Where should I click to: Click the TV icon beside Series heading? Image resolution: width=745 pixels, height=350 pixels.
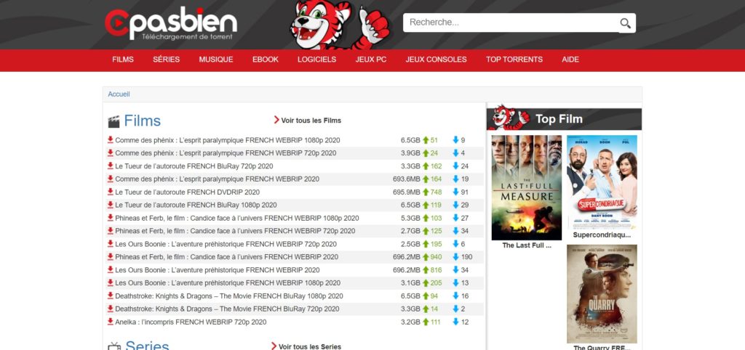click(114, 346)
